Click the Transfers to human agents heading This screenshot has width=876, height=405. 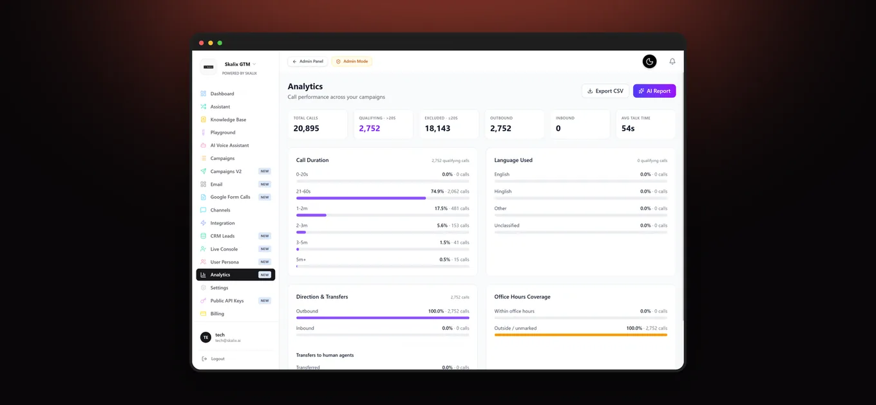tap(325, 355)
